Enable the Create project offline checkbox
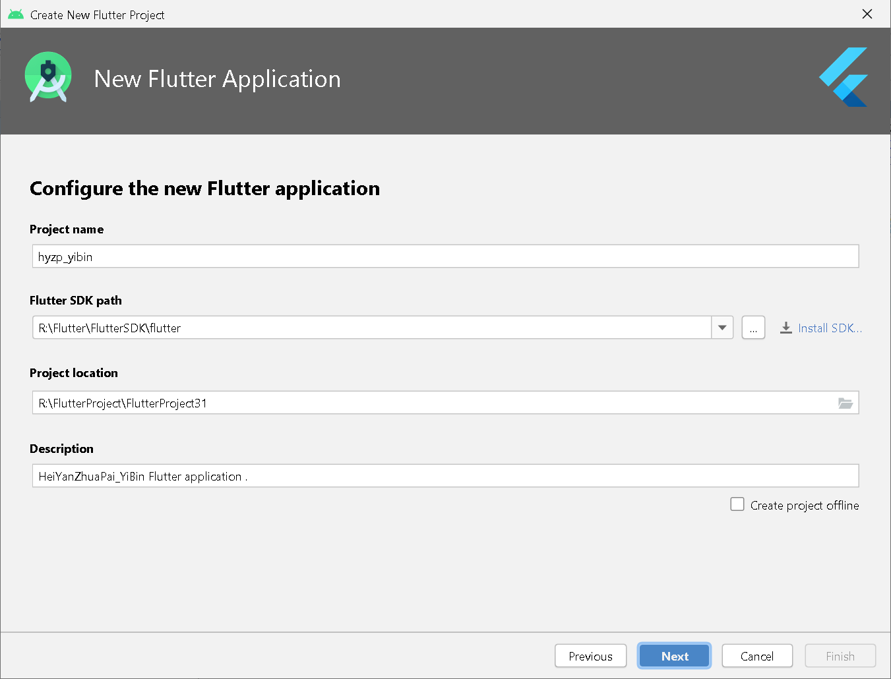891x679 pixels. coord(737,504)
